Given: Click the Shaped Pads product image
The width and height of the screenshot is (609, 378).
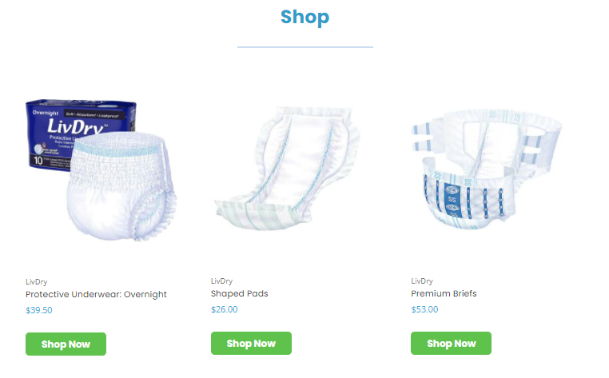Looking at the screenshot, I should point(288,168).
